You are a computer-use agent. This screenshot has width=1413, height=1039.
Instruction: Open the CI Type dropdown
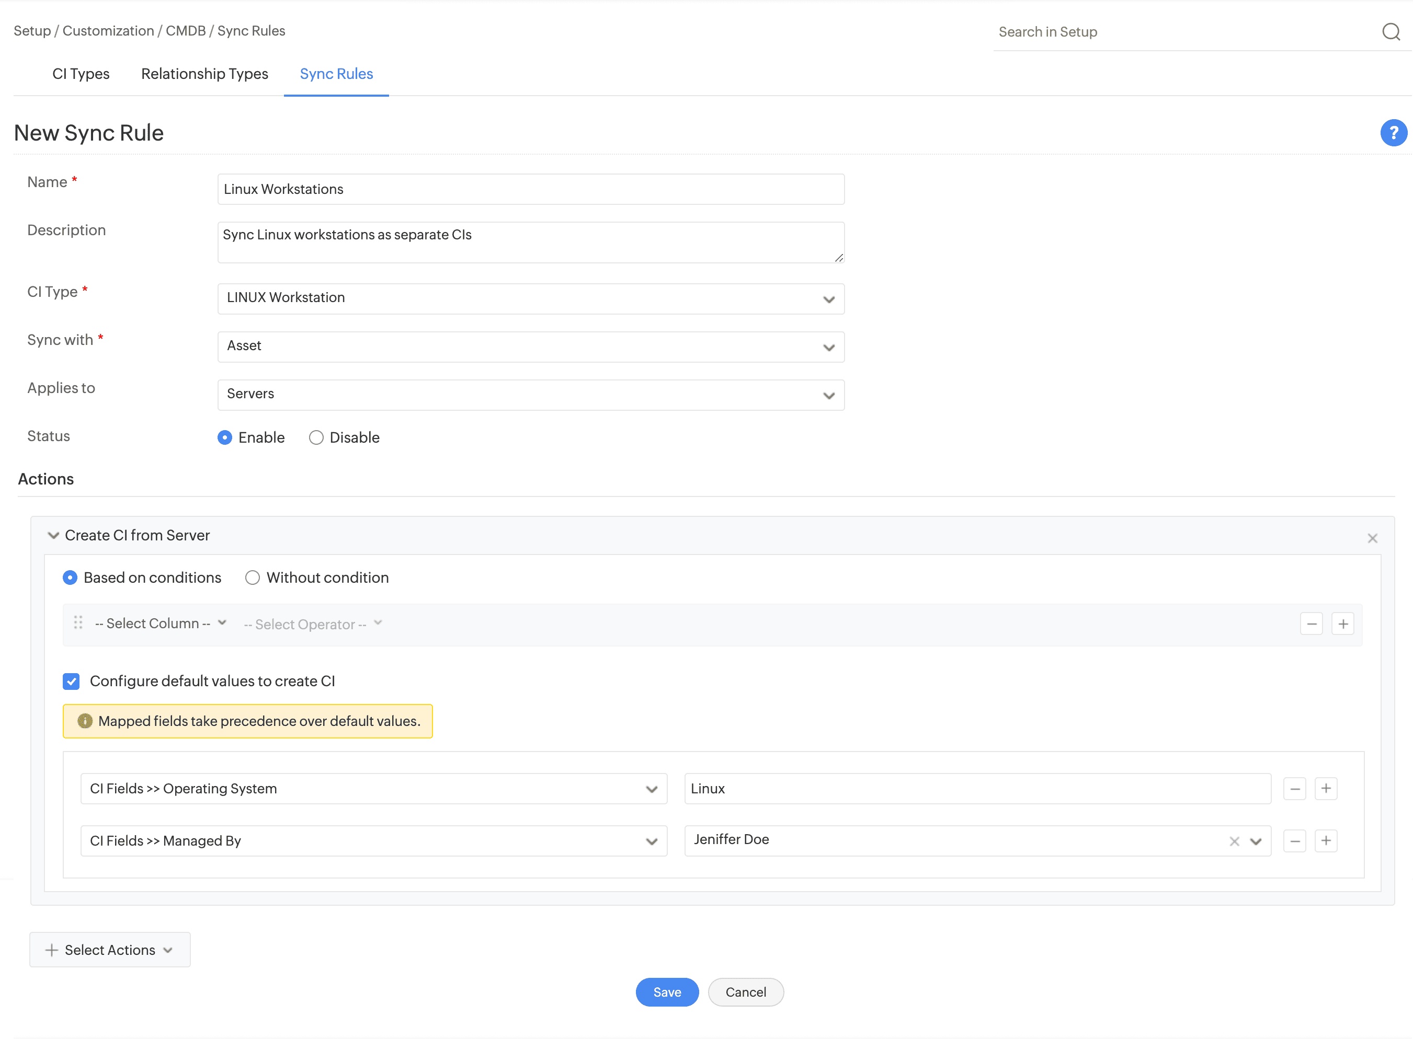[x=828, y=299]
